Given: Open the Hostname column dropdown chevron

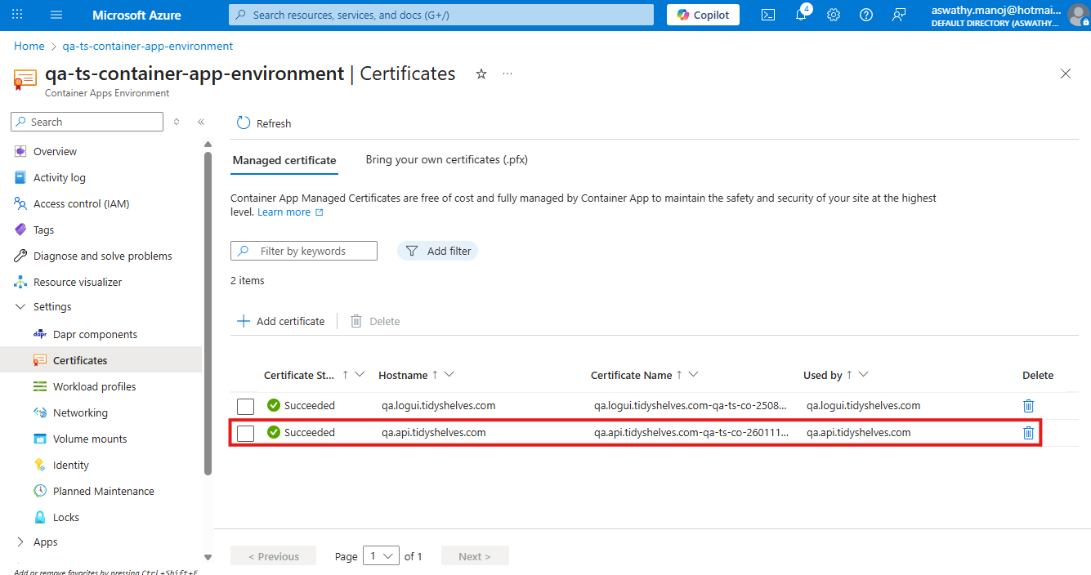Looking at the screenshot, I should click(449, 375).
